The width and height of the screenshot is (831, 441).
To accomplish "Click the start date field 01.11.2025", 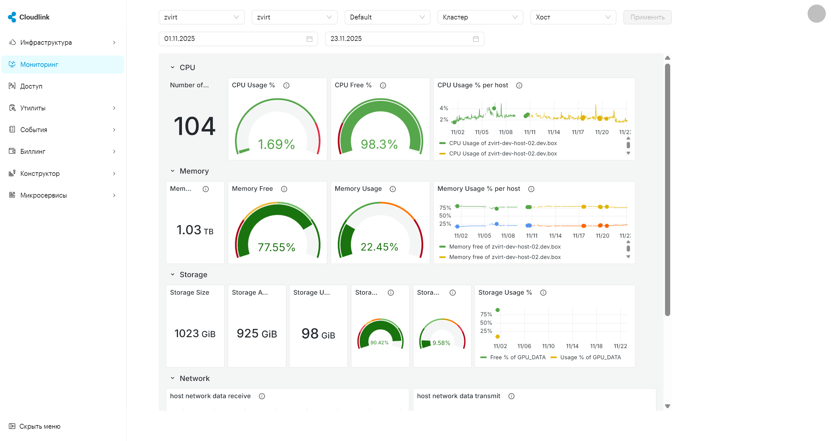I will [x=238, y=39].
